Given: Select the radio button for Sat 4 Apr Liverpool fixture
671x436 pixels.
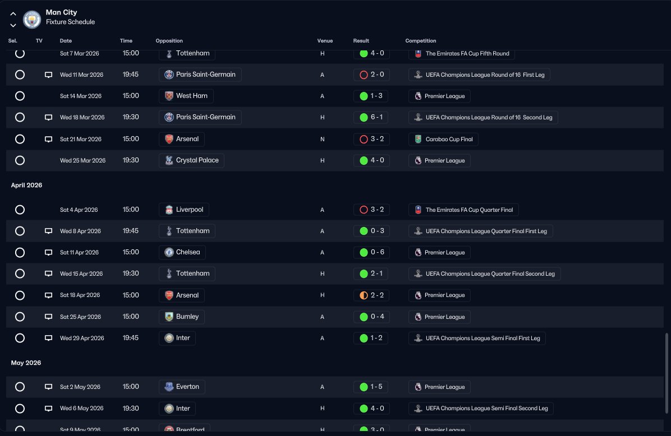Looking at the screenshot, I should (x=20, y=210).
